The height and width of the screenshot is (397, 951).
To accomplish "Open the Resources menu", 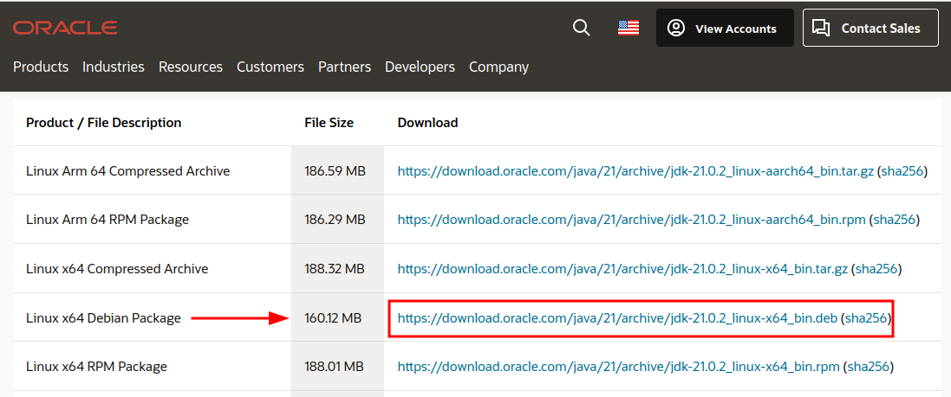I will pos(191,67).
